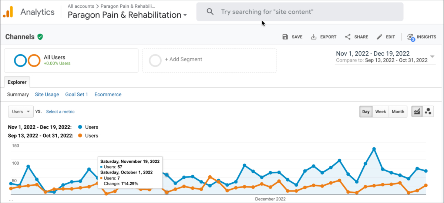Click the search input field
The width and height of the screenshot is (444, 203).
coord(300,12)
